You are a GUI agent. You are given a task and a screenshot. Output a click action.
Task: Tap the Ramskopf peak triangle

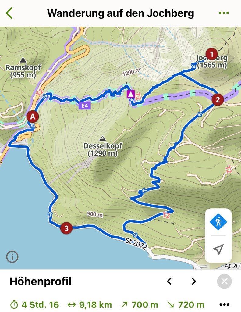23,60
